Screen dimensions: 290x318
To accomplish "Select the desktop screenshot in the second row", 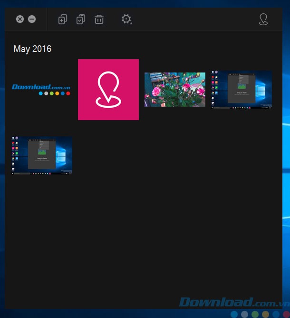I will [42, 155].
